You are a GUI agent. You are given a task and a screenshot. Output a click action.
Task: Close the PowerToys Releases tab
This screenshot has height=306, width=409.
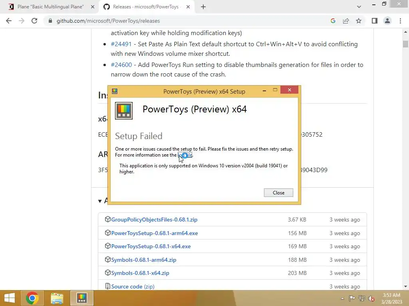point(188,7)
